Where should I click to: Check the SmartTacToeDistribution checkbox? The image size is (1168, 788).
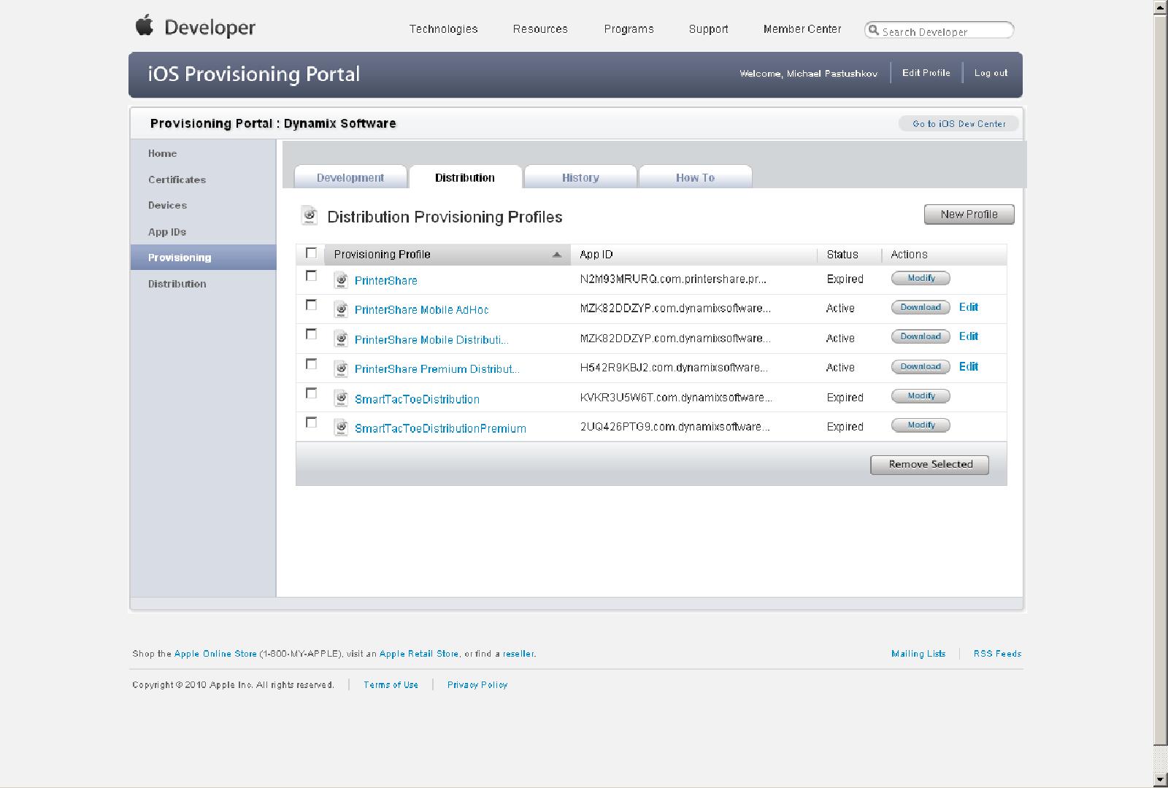tap(311, 393)
